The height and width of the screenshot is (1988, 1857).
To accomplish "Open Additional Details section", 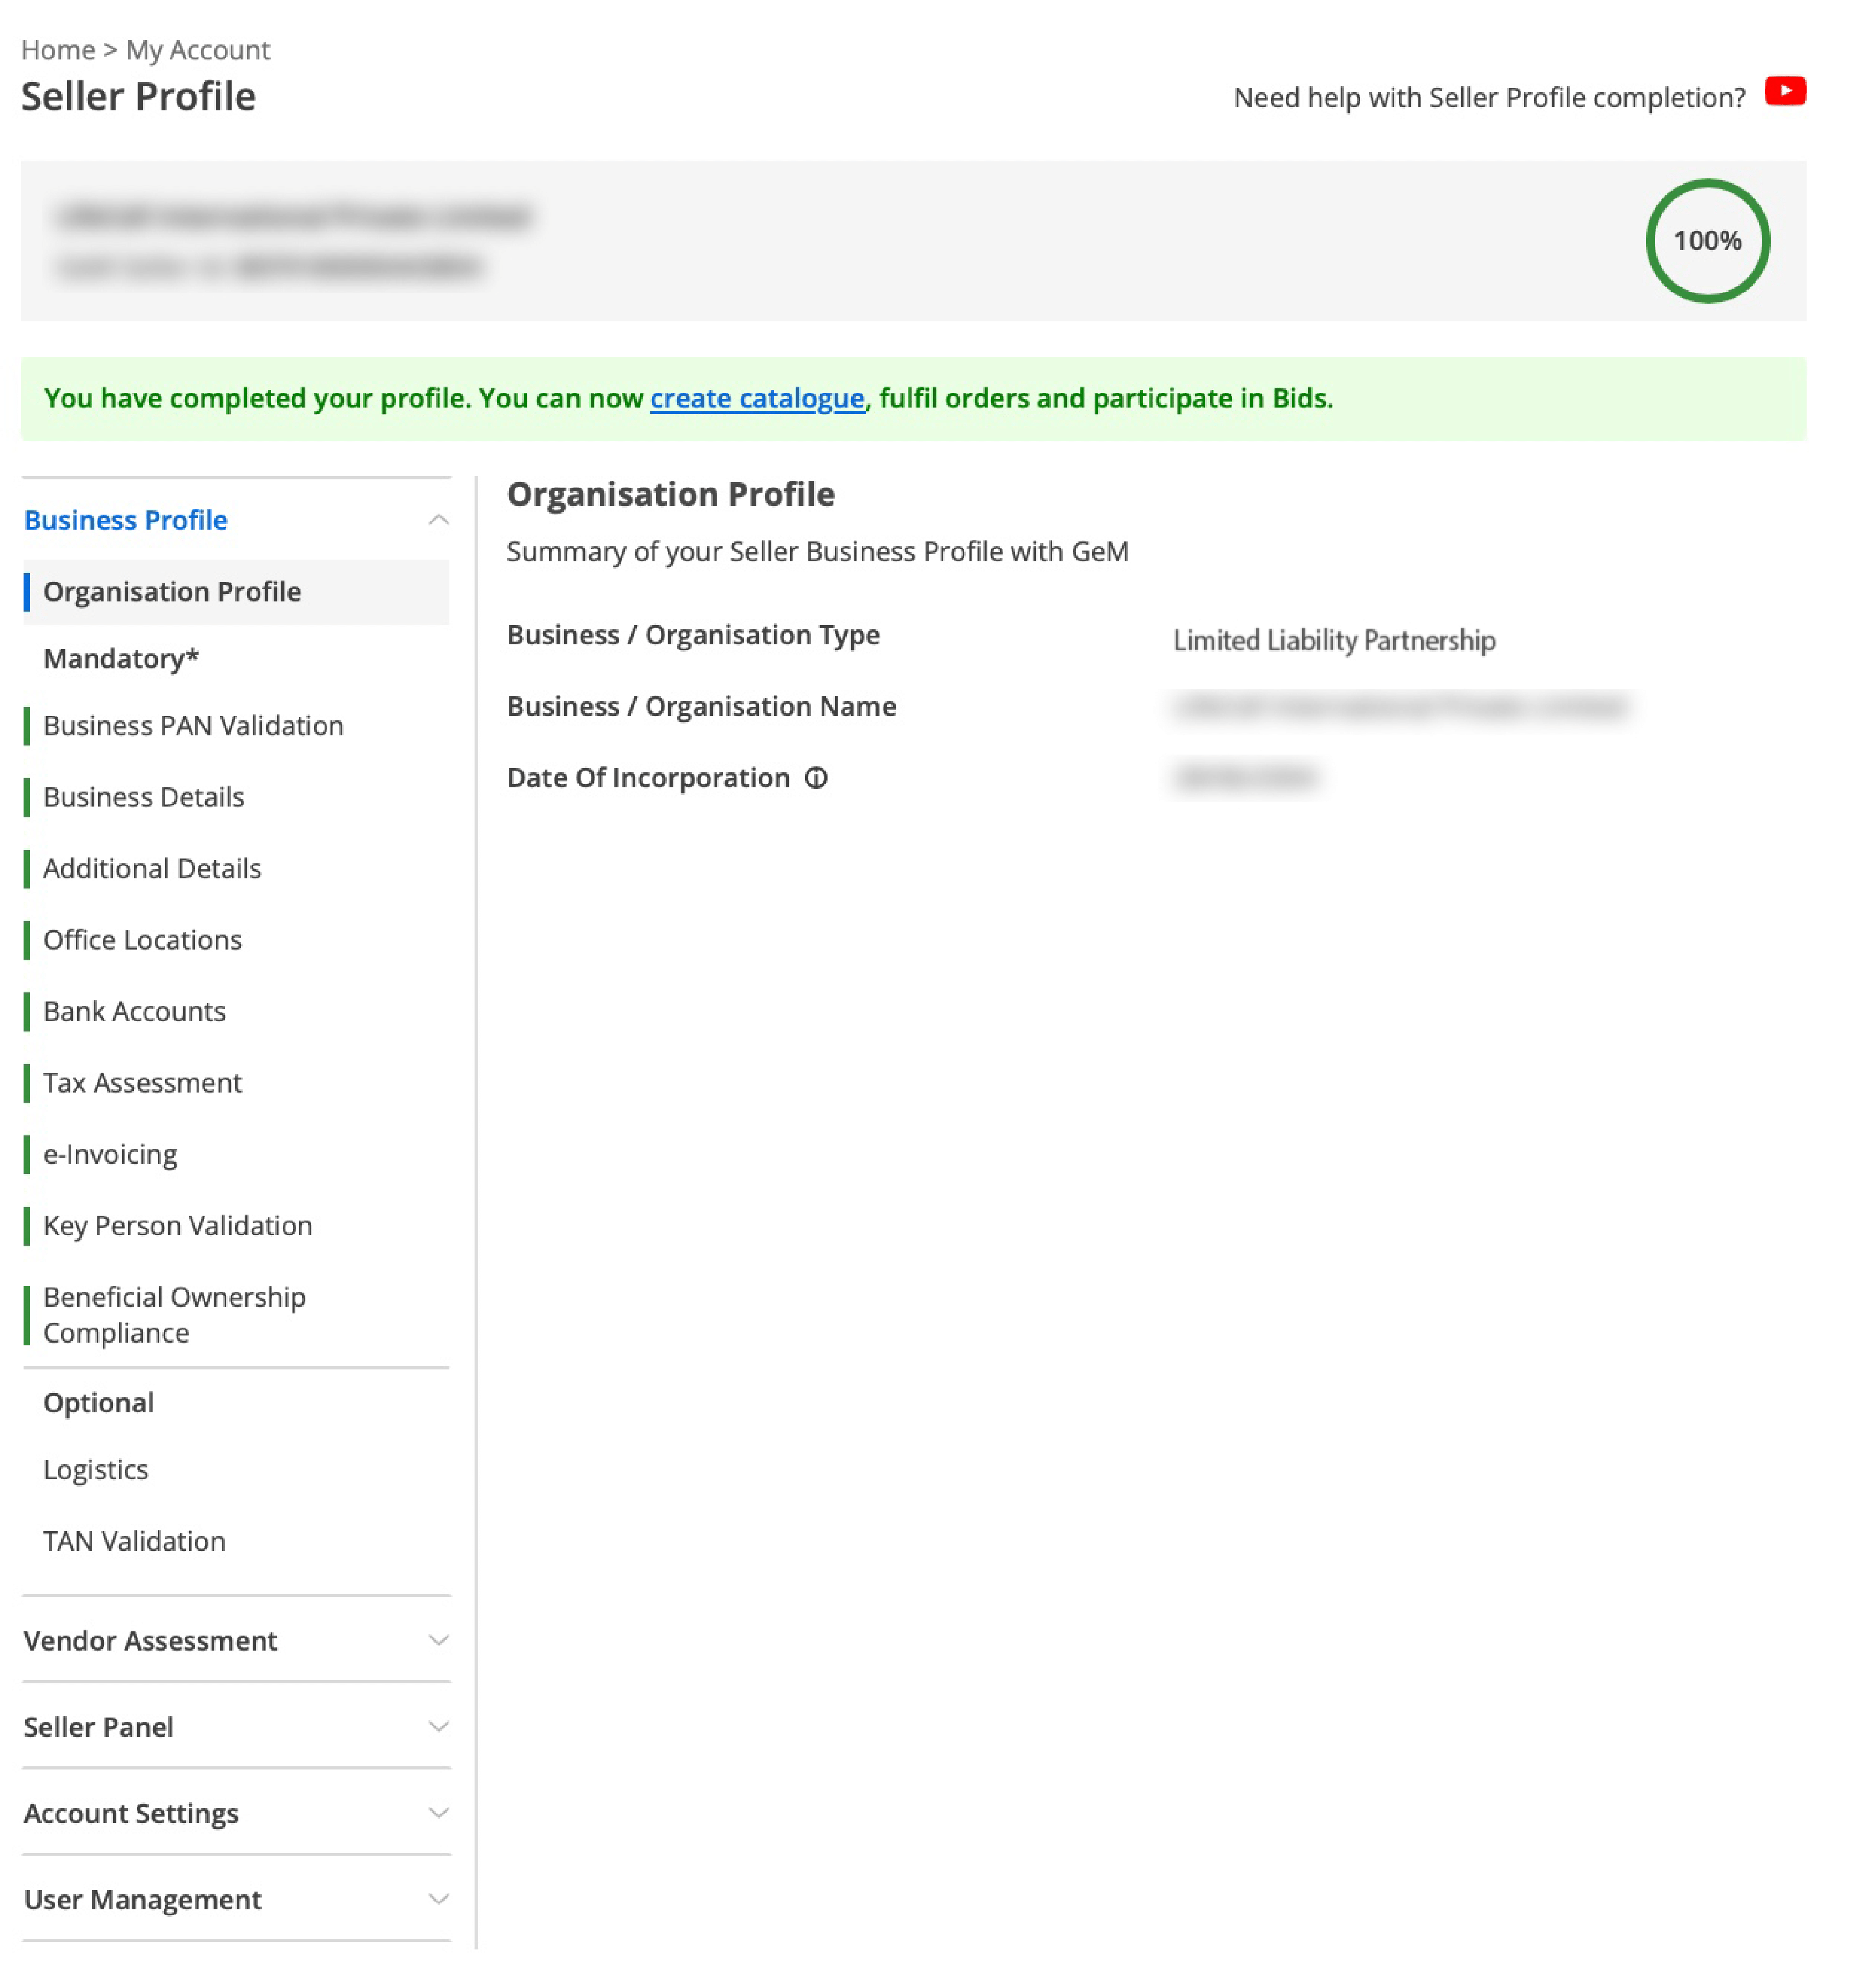I will 152,869.
